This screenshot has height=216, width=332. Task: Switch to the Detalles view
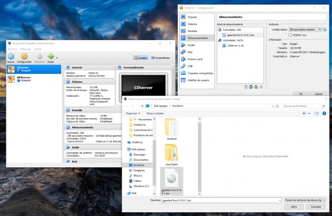[x=141, y=58]
